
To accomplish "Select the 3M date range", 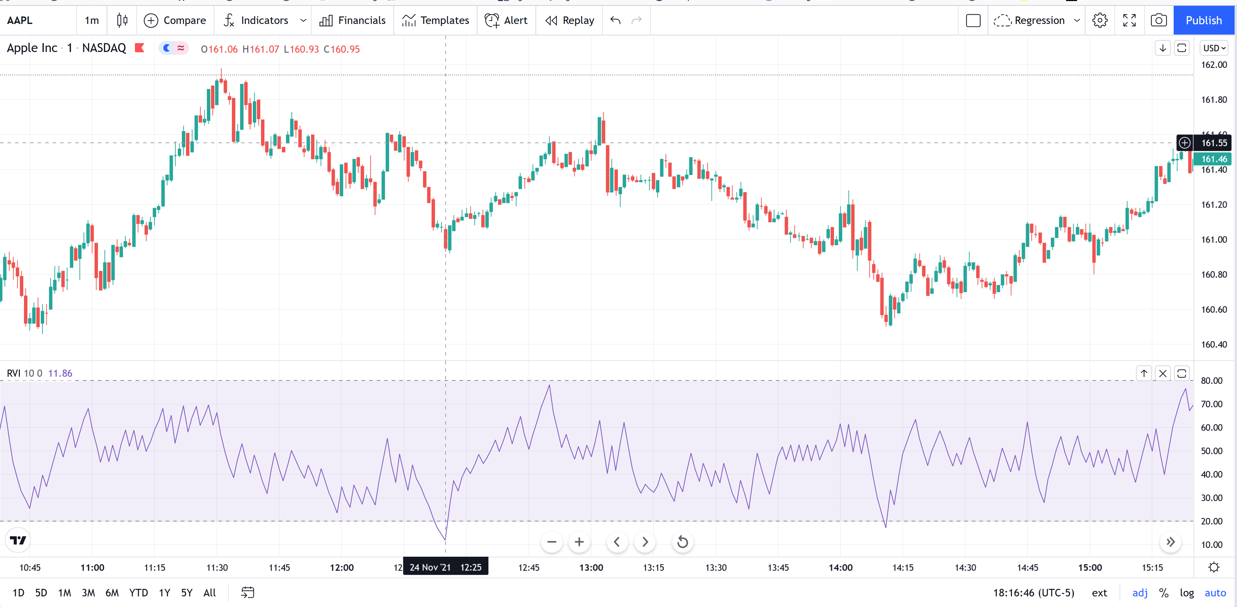I will tap(88, 593).
